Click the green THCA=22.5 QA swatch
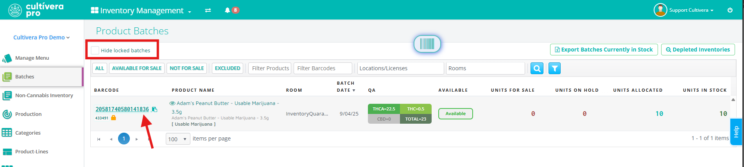This screenshot has height=167, width=744. click(384, 109)
